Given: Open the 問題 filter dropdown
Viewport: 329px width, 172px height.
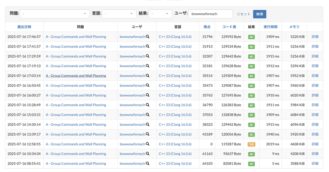Looking at the screenshot, I should coord(55,14).
